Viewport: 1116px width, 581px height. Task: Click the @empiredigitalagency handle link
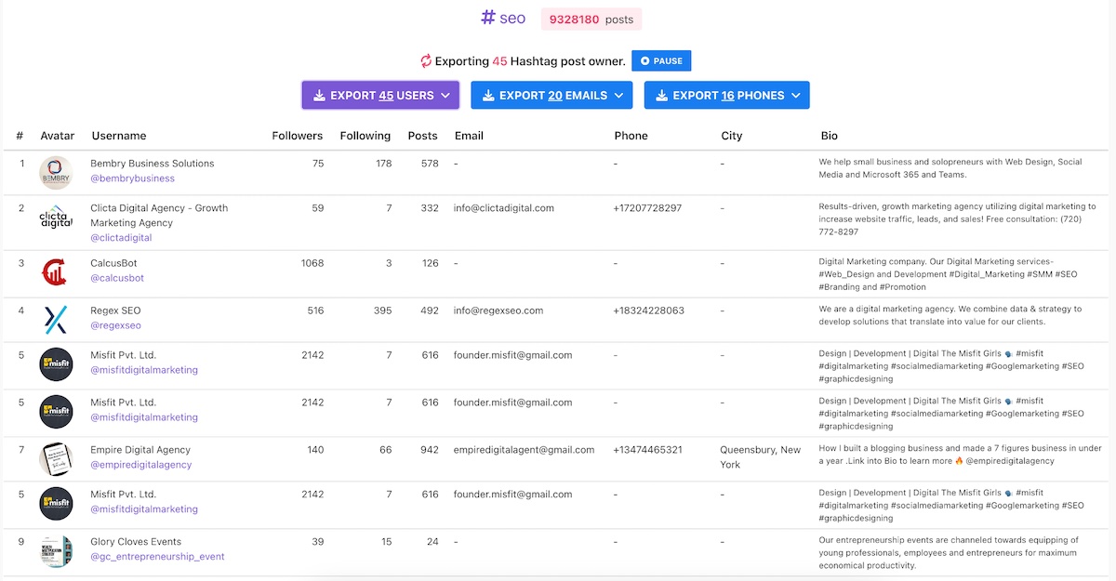coord(140,465)
